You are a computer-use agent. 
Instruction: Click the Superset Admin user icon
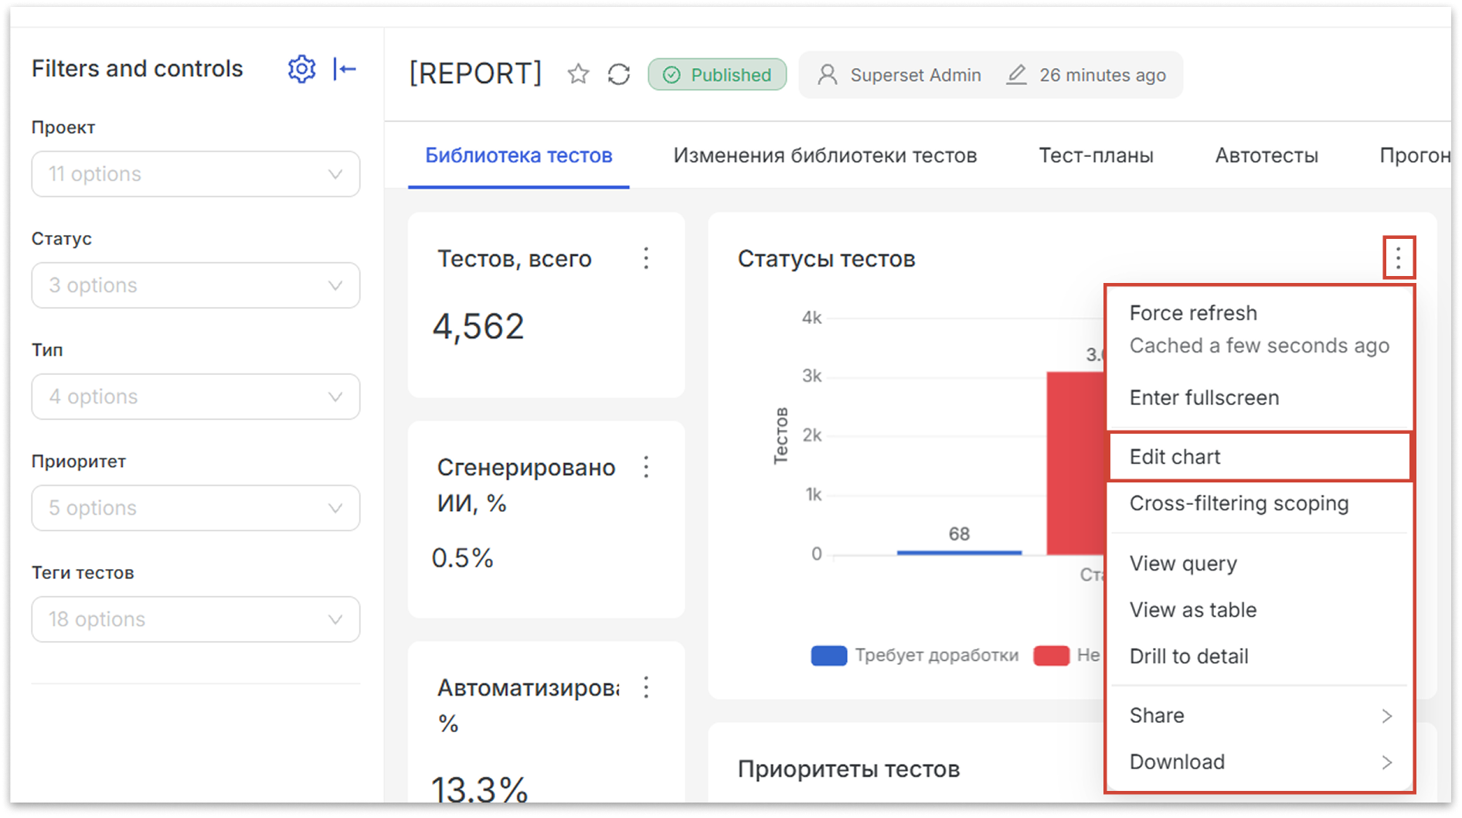point(828,75)
